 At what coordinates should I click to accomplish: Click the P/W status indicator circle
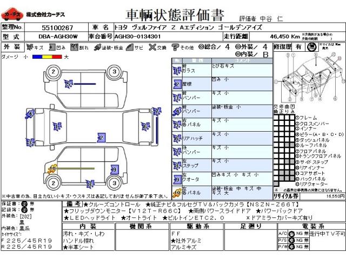tap(291, 247)
